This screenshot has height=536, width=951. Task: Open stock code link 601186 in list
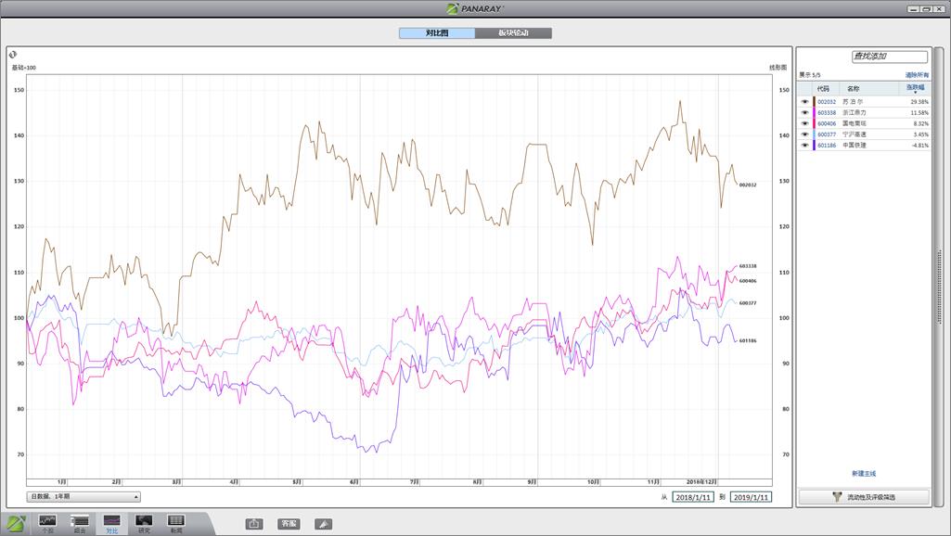(826, 146)
